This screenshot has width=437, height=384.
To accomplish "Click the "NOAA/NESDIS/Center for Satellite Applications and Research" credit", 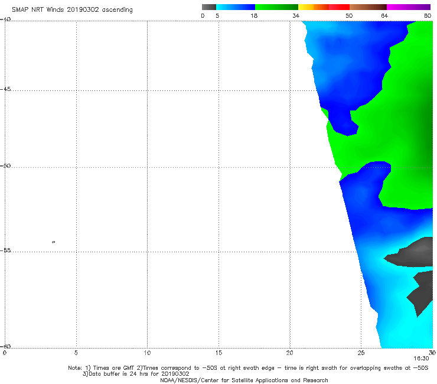I will [244, 380].
